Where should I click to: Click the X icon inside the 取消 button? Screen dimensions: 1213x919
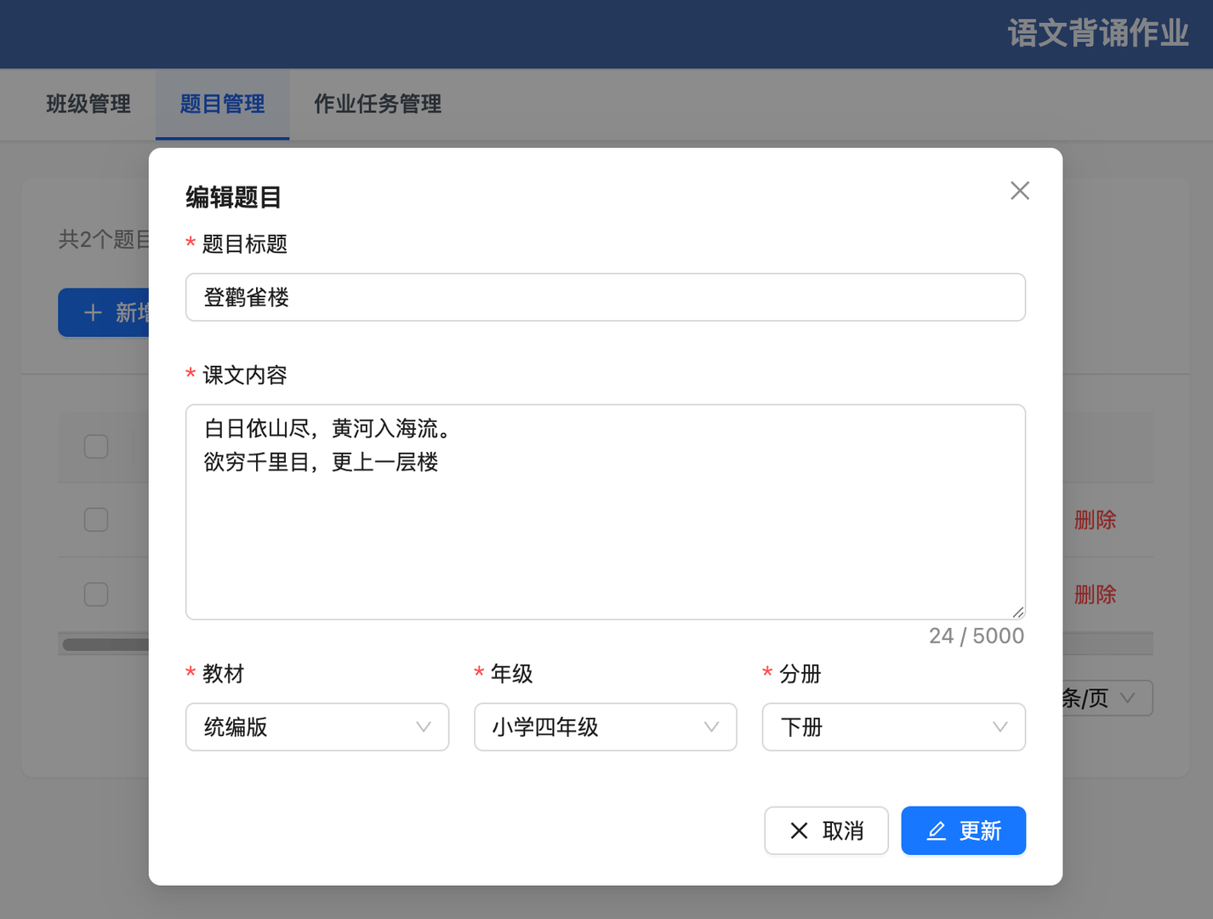(798, 831)
